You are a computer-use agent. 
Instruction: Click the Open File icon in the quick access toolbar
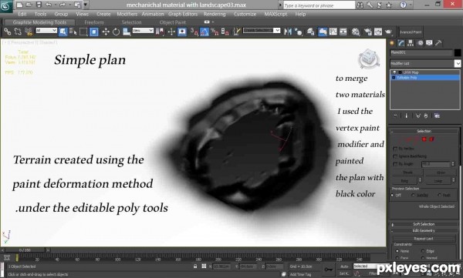coord(29,5)
